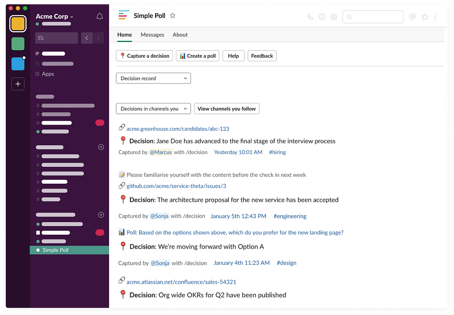
Task: Open the acme.atlassian.net confluence link
Action: [181, 282]
